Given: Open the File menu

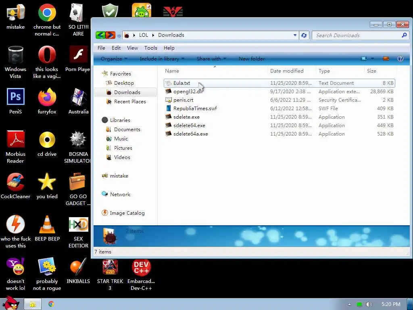Looking at the screenshot, I should [101, 48].
